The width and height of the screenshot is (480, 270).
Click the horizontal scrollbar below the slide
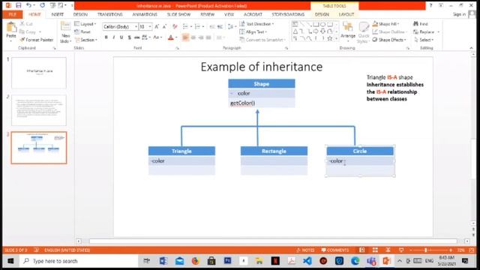coord(273,241)
